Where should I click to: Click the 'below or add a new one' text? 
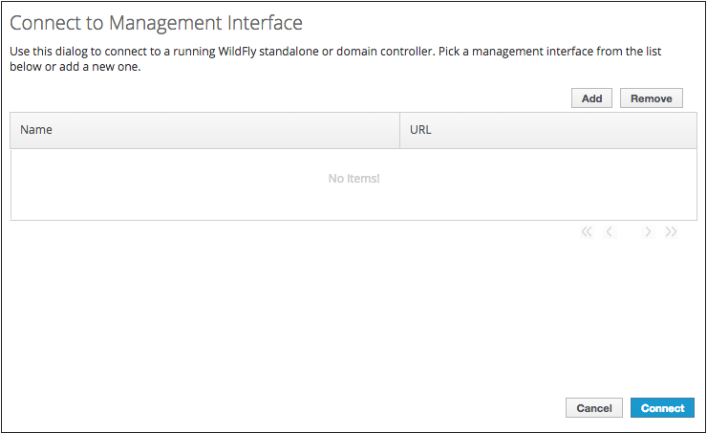pos(75,67)
